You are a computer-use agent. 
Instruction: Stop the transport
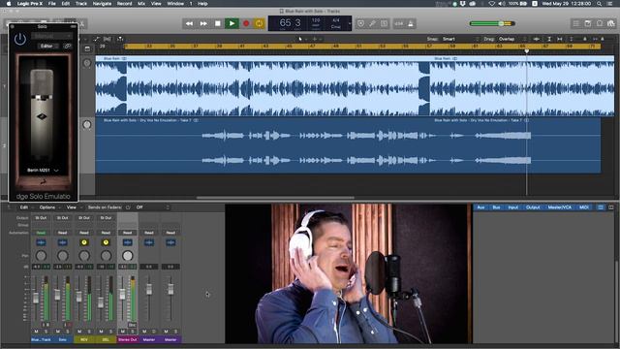(x=217, y=23)
